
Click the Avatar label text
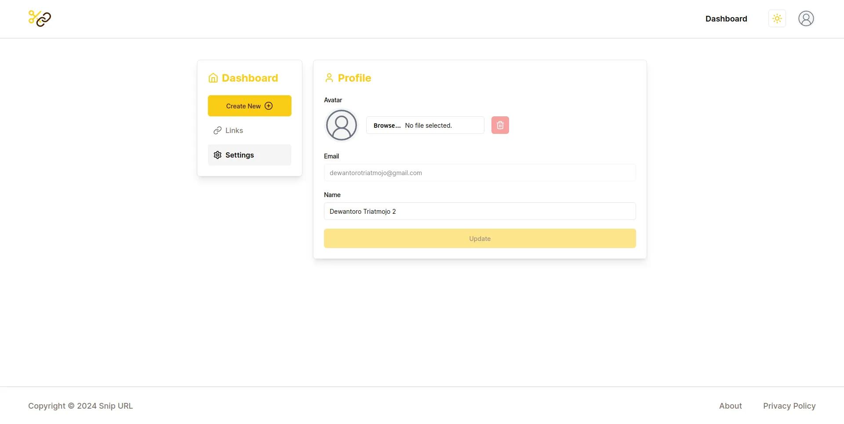[x=333, y=100]
